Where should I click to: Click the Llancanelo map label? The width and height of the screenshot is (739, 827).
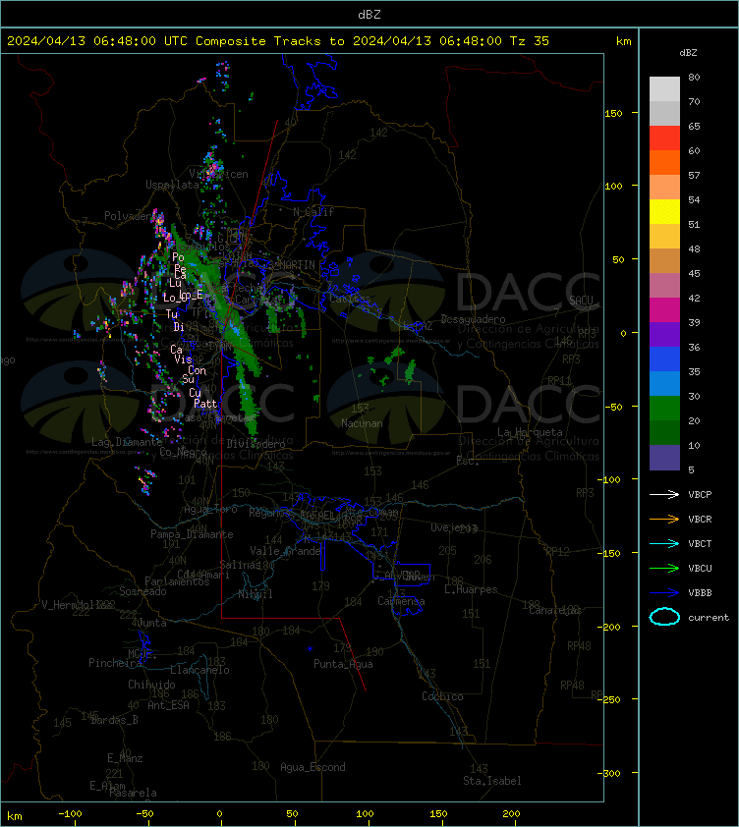199,670
